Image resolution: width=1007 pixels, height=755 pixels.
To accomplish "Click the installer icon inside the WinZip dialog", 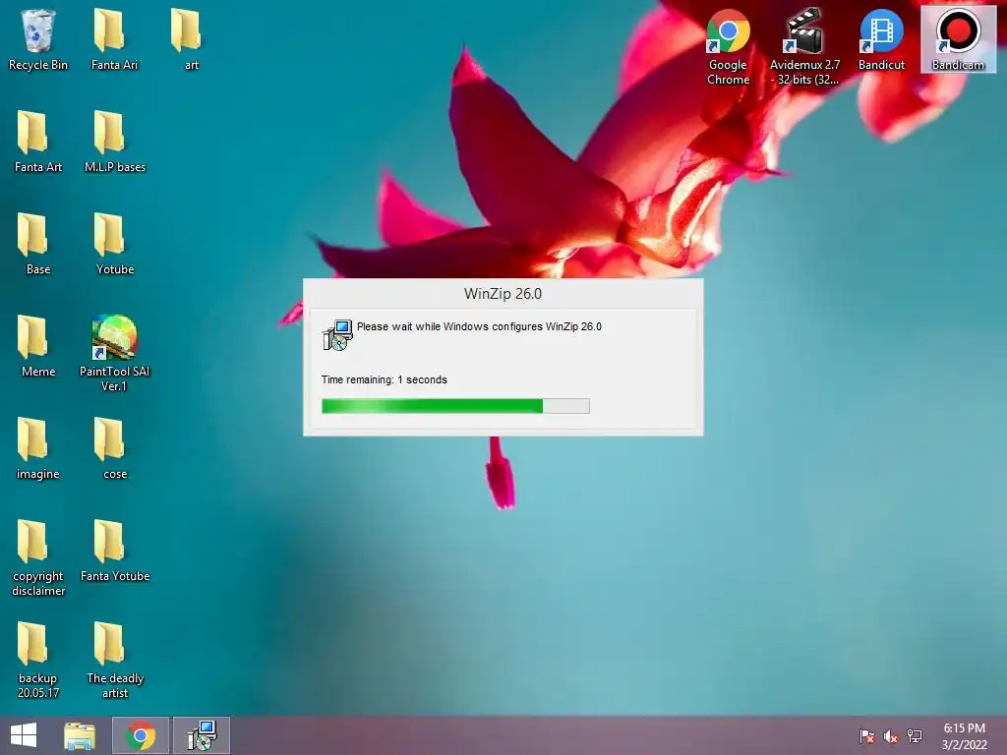I will [337, 334].
